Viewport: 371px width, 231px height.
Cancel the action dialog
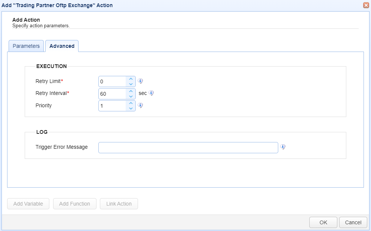[353, 222]
